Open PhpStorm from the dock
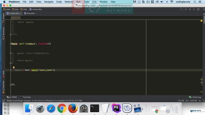This screenshot has height=115, width=205. (116, 108)
